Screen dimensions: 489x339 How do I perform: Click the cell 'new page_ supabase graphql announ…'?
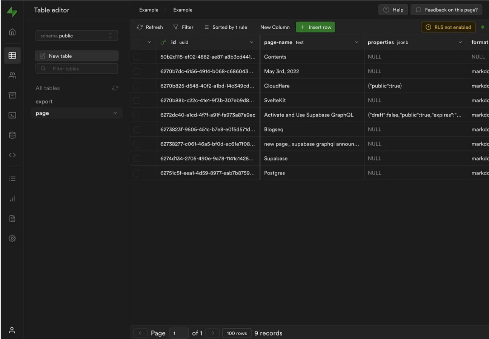[x=312, y=144]
